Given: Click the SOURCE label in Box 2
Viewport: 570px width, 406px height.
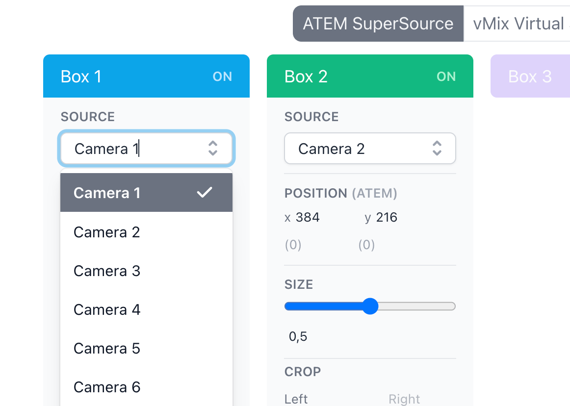Looking at the screenshot, I should [x=311, y=117].
